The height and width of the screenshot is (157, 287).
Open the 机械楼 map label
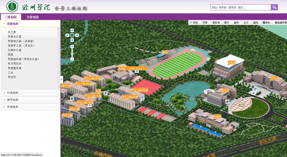pyautogui.click(x=217, y=116)
